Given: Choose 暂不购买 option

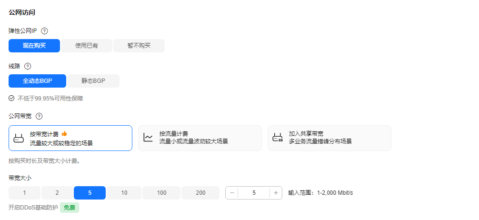Looking at the screenshot, I should pyautogui.click(x=139, y=46).
